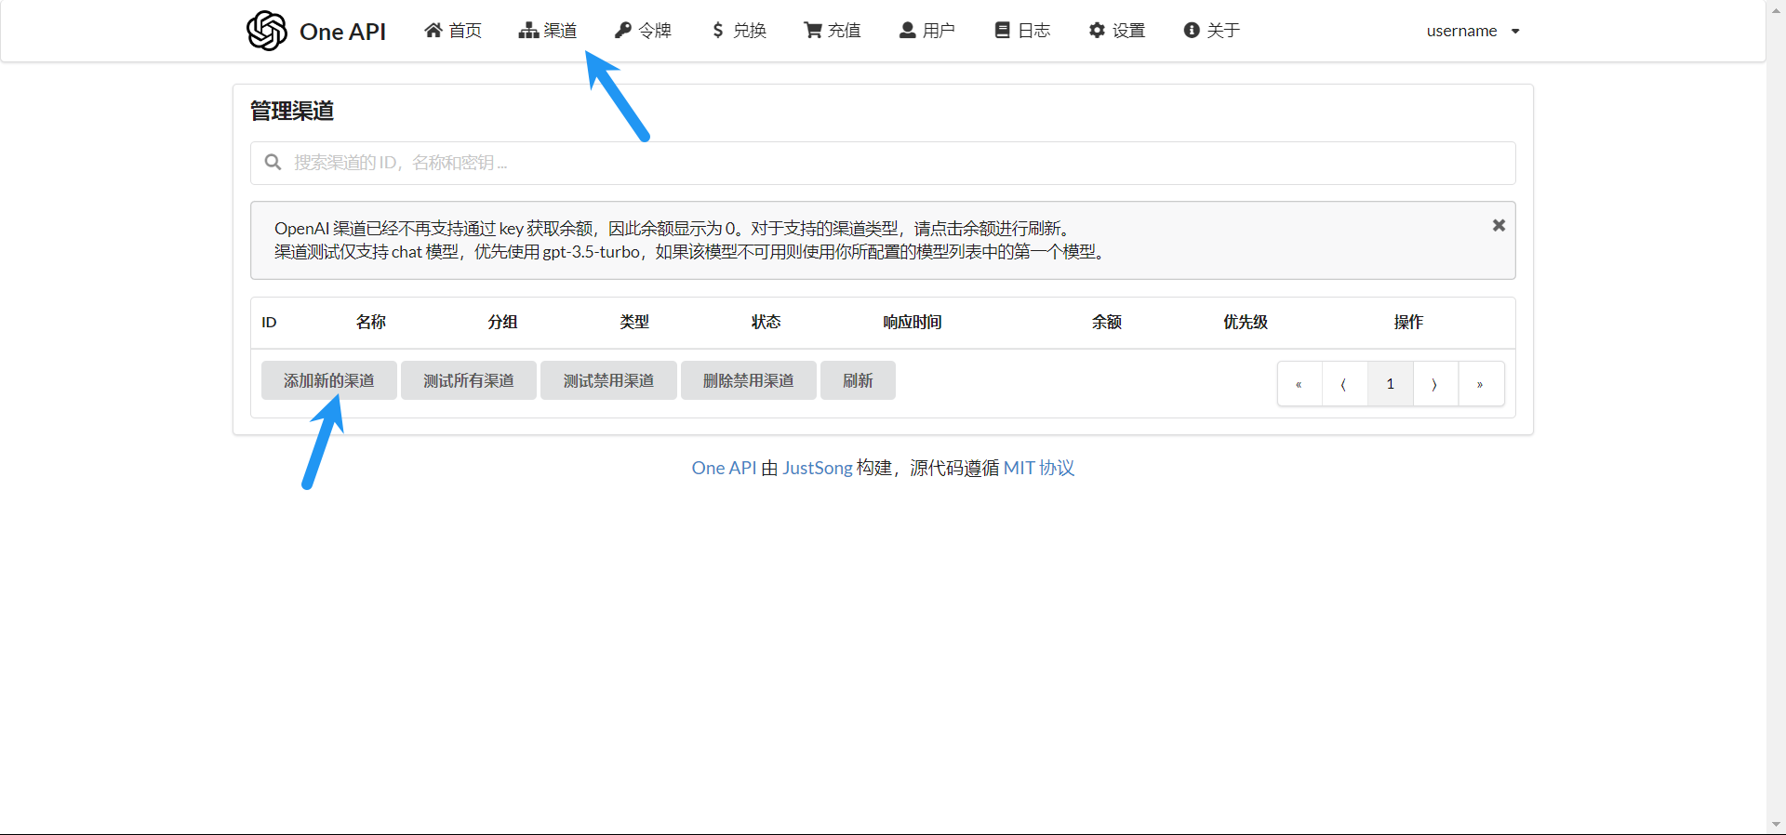Open the 日志 logs page
The height and width of the screenshot is (835, 1786).
pos(1022,31)
